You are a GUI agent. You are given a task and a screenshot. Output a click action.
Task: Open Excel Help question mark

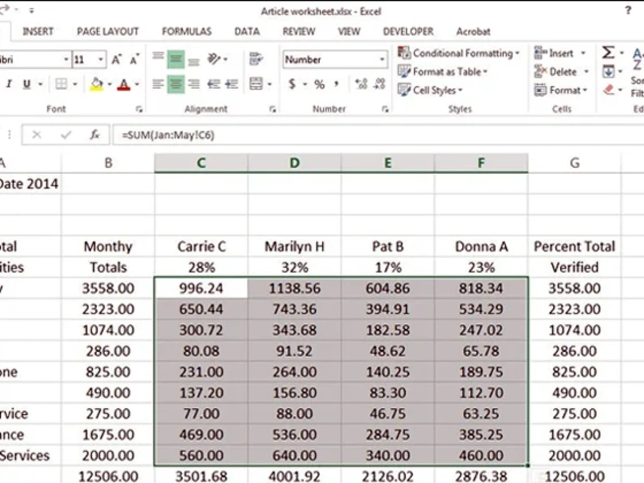click(628, 10)
